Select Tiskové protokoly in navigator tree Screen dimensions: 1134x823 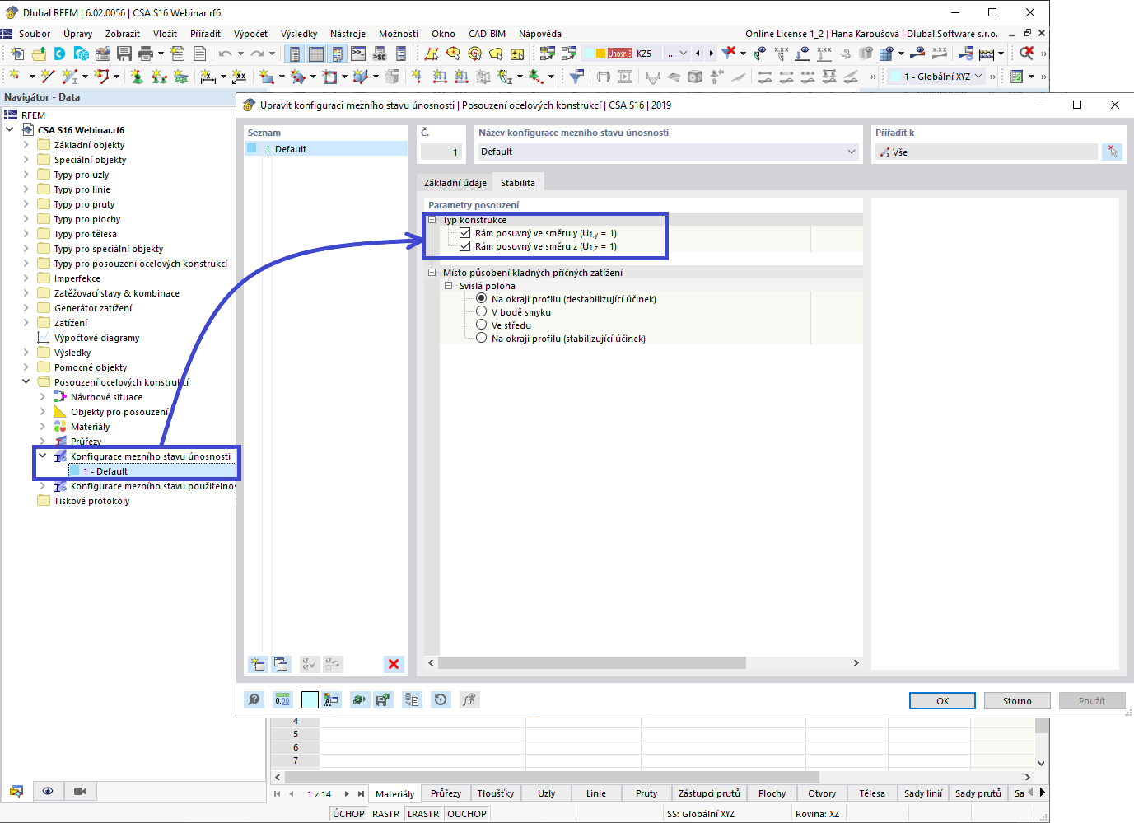pos(91,501)
